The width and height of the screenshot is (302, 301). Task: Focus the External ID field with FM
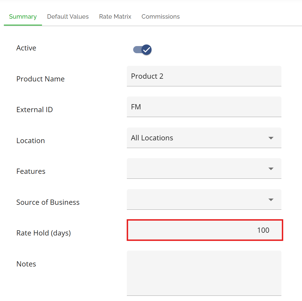click(204, 107)
